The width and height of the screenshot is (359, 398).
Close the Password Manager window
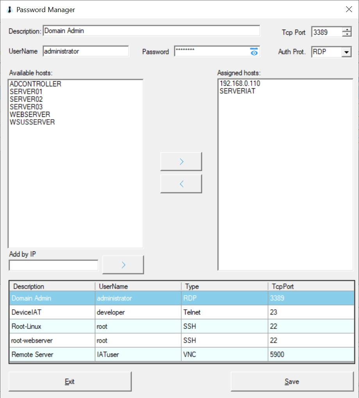click(x=349, y=9)
